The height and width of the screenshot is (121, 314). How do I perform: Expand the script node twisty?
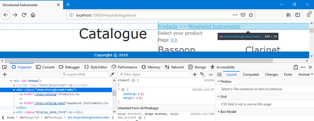[x=14, y=85]
